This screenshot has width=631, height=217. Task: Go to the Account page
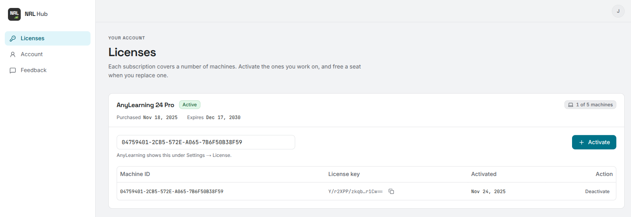point(47,54)
